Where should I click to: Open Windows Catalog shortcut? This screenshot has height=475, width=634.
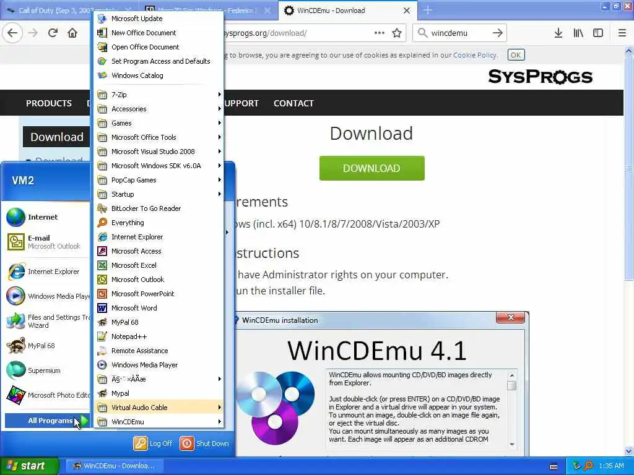point(158,75)
